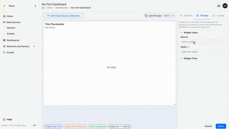Open the Scripts page
The image size is (229, 129).
click(10, 53)
